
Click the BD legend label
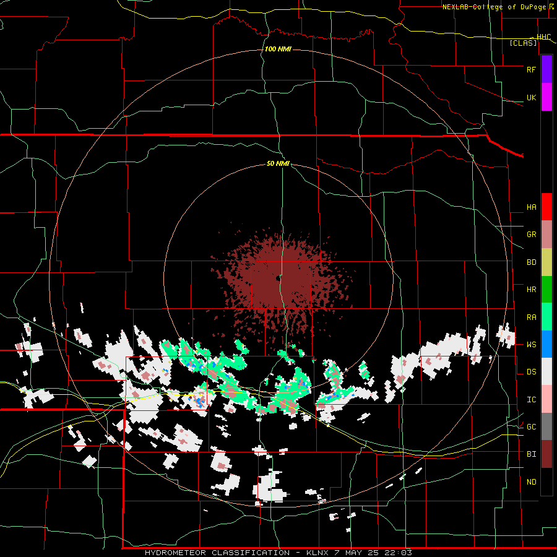(x=531, y=262)
